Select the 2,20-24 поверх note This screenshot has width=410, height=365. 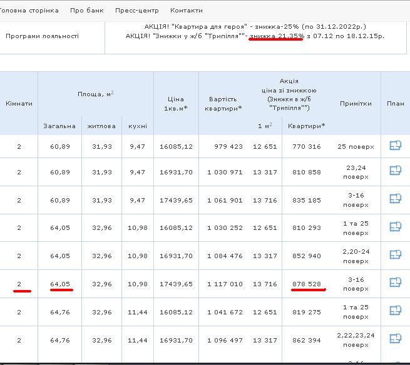point(356,256)
